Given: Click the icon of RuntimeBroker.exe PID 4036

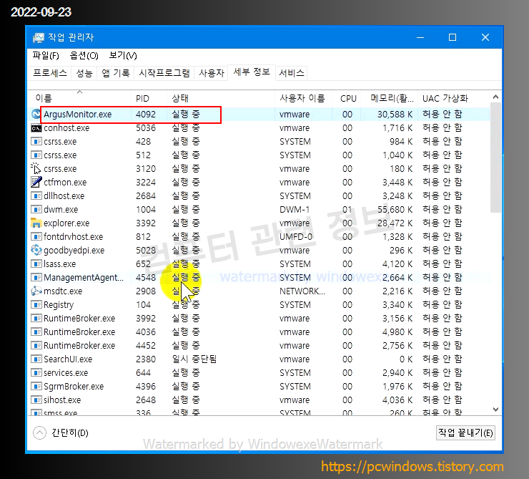Looking at the screenshot, I should tap(36, 332).
